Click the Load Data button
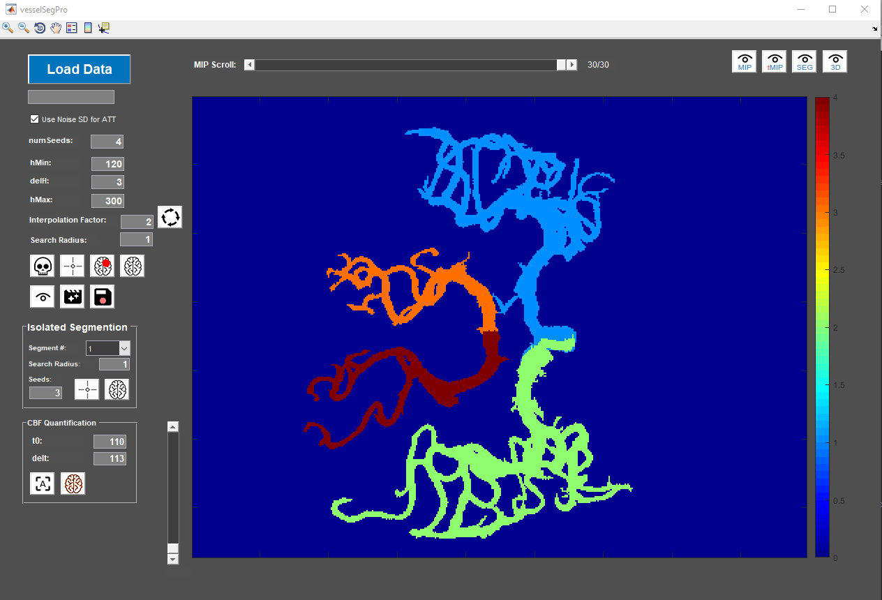This screenshot has width=882, height=600. tap(80, 69)
